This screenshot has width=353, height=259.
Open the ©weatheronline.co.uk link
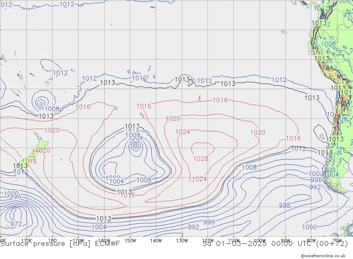[x=323, y=256]
